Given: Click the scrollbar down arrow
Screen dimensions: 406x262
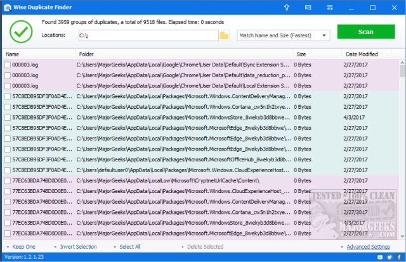Looking at the screenshot, I should [402, 236].
